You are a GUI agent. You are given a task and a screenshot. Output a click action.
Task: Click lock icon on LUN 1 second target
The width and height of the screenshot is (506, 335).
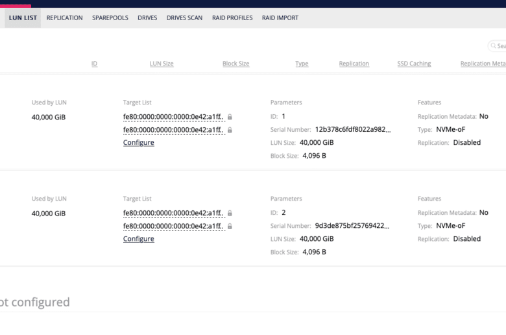(230, 130)
